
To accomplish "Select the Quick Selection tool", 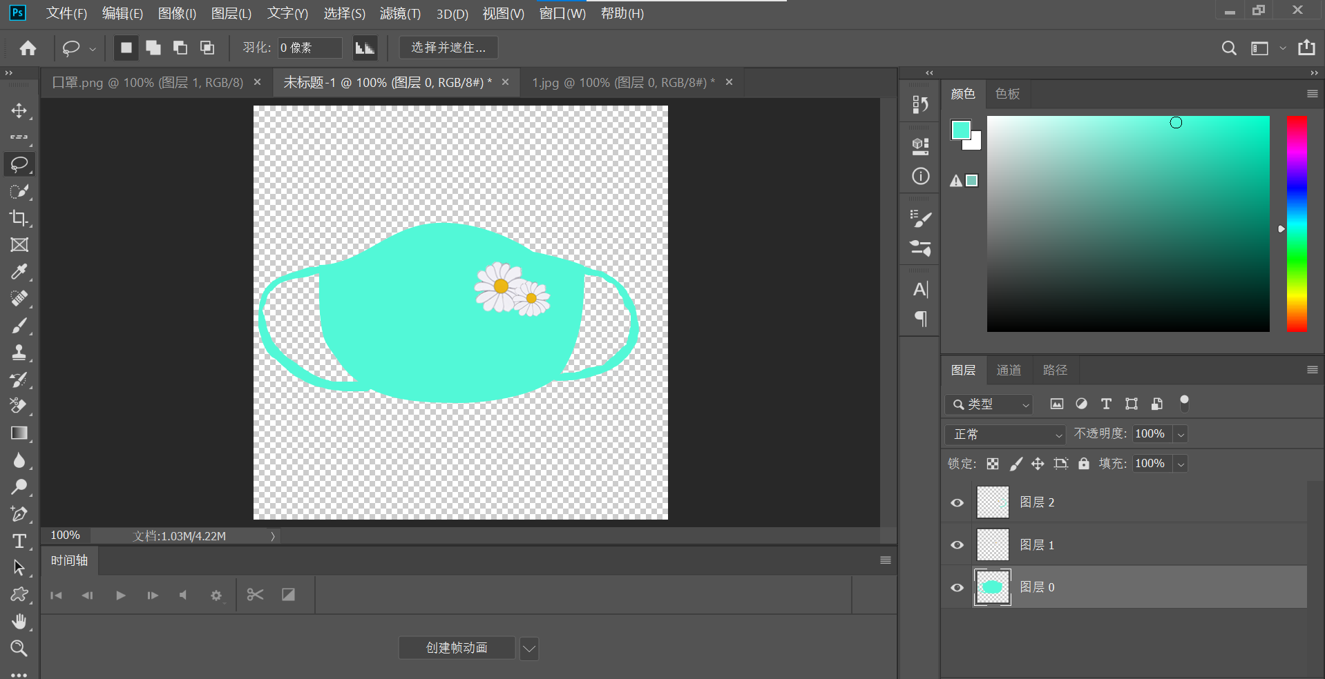I will (19, 191).
